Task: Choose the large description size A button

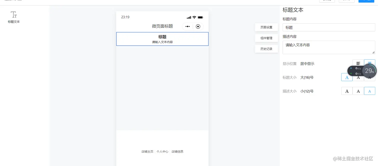Action: pos(347,91)
